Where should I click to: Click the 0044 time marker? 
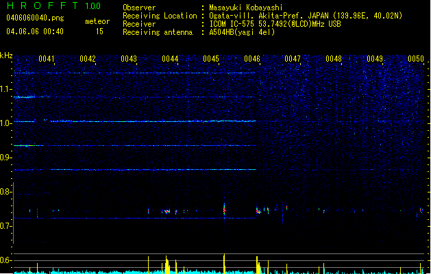[x=170, y=59]
